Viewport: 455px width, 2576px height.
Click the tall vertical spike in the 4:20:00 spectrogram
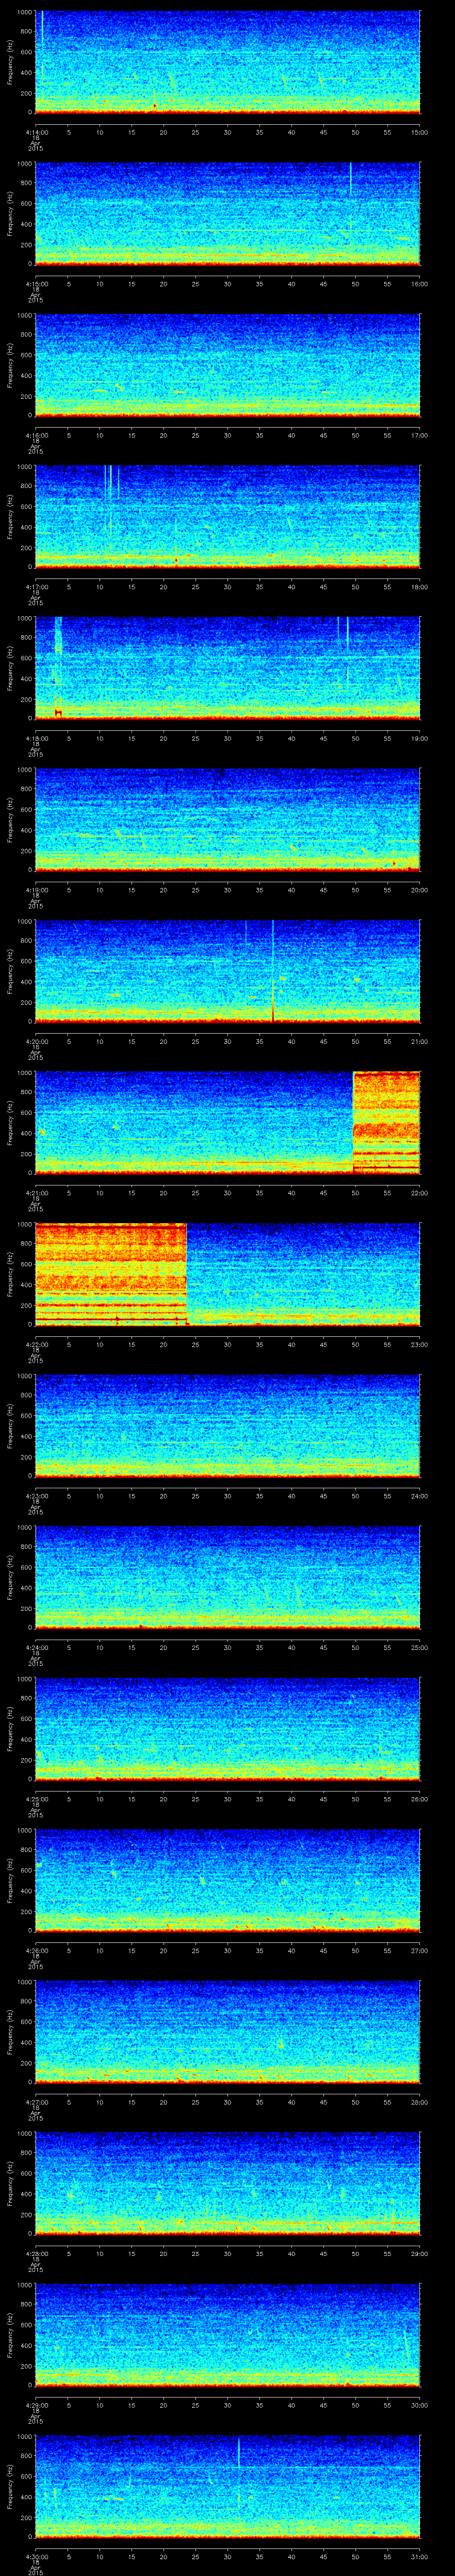[x=272, y=970]
